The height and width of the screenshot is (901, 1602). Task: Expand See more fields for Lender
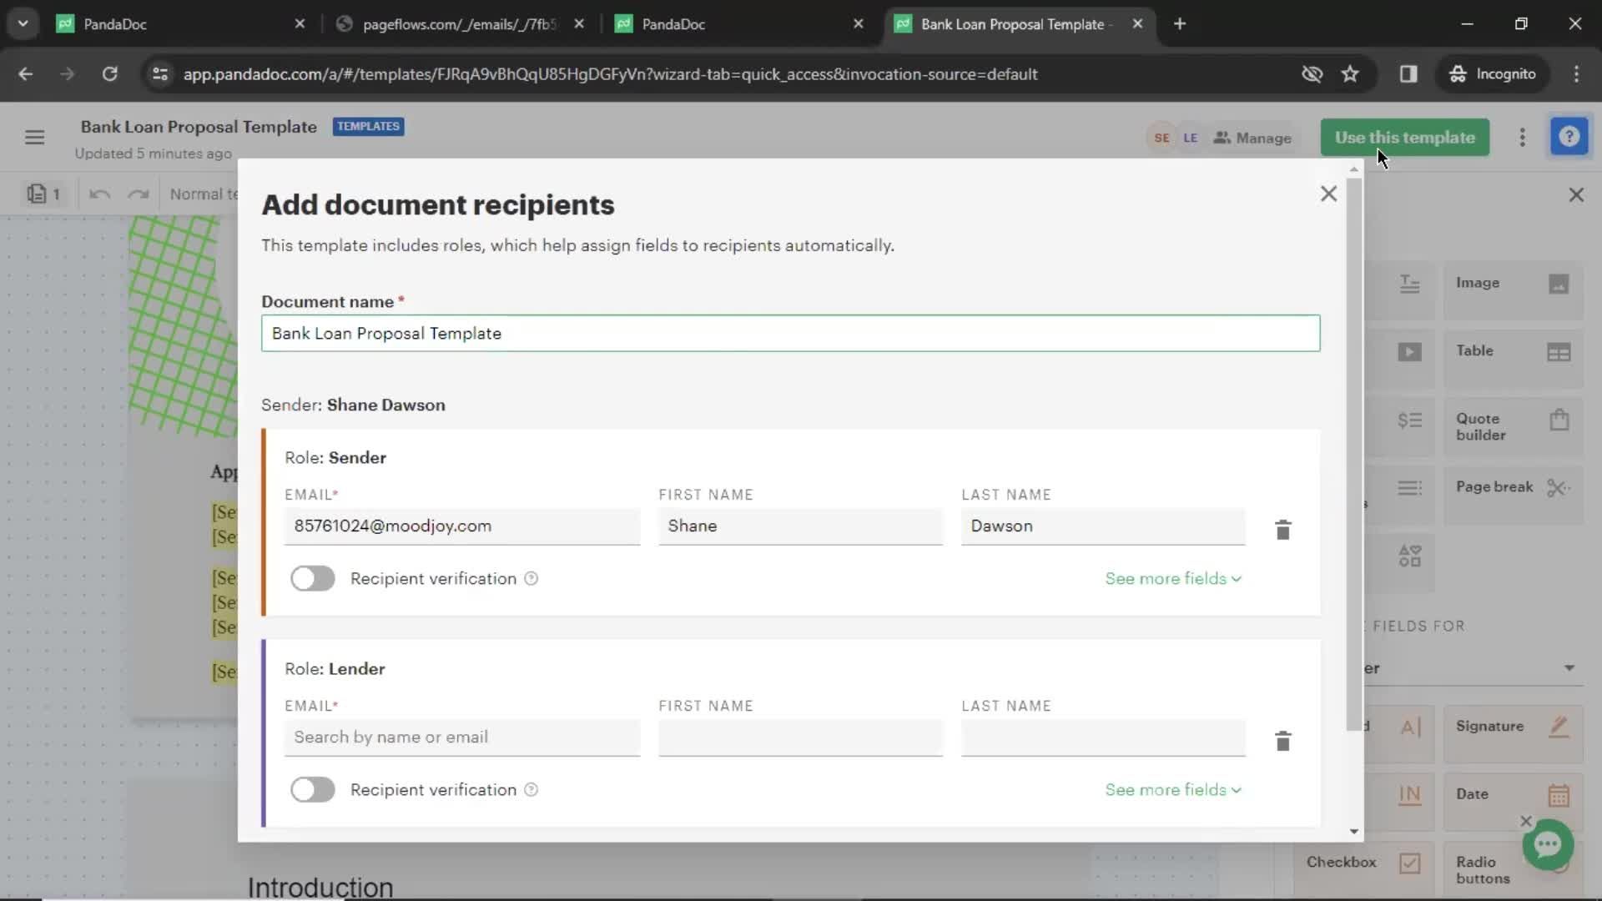coord(1173,788)
